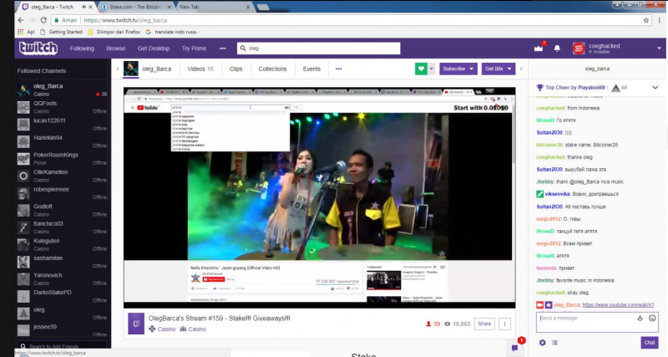Click the green heart follow button
This screenshot has width=668, height=357.
(x=421, y=69)
